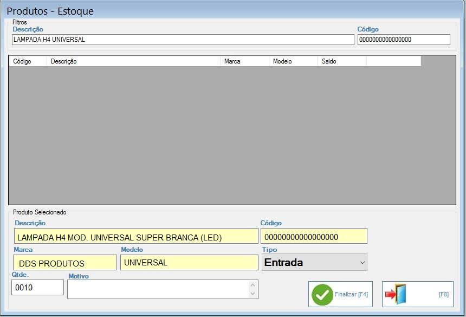Click selected product Código field
The height and width of the screenshot is (317, 466).
point(314,236)
